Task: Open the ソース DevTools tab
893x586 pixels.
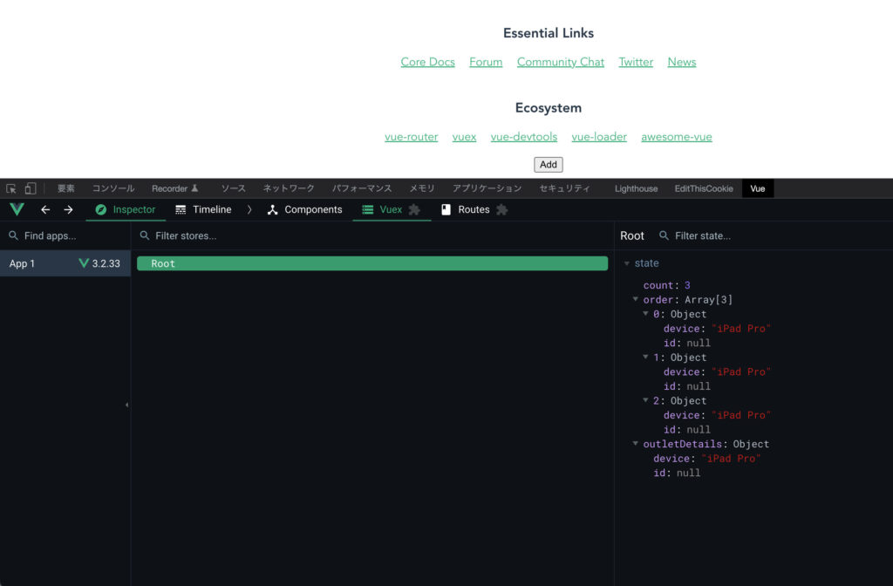Action: point(234,188)
